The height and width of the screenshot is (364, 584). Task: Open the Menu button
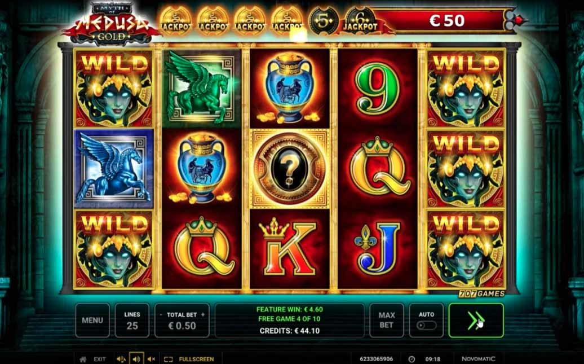pyautogui.click(x=92, y=321)
